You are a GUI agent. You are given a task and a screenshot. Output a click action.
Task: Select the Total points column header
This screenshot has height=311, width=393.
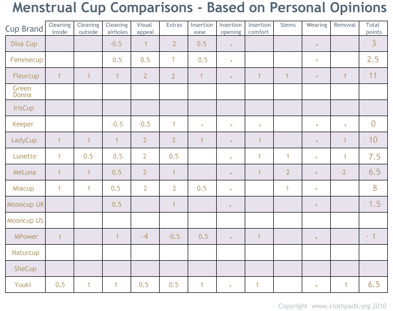pyautogui.click(x=373, y=29)
